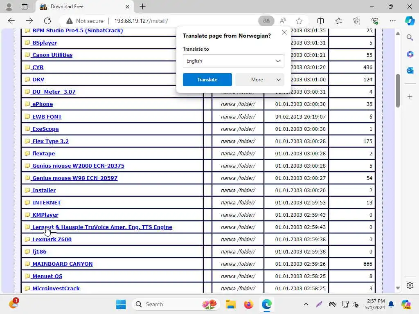The height and width of the screenshot is (314, 419).
Task: Add a sidebar app with plus icon
Action: pyautogui.click(x=410, y=96)
